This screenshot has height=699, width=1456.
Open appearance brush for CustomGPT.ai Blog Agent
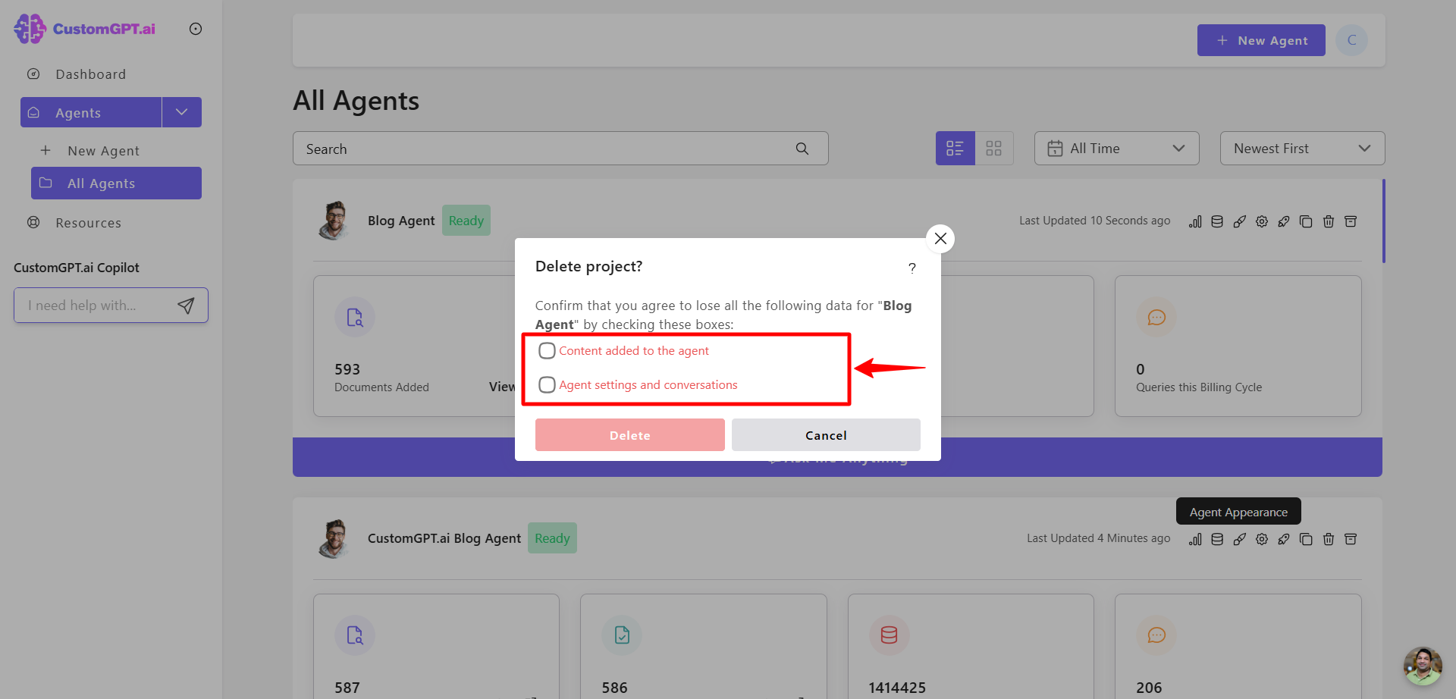1240,539
